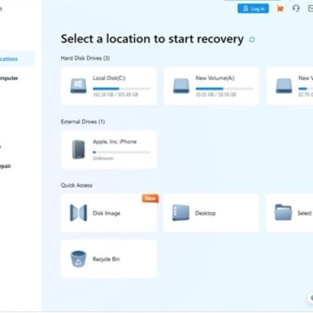
Task: Choose Desktop under Quick Access
Action: 211,213
